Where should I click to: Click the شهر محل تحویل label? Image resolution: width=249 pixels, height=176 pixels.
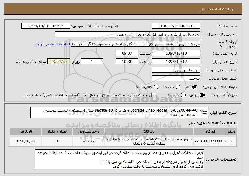(222, 78)
